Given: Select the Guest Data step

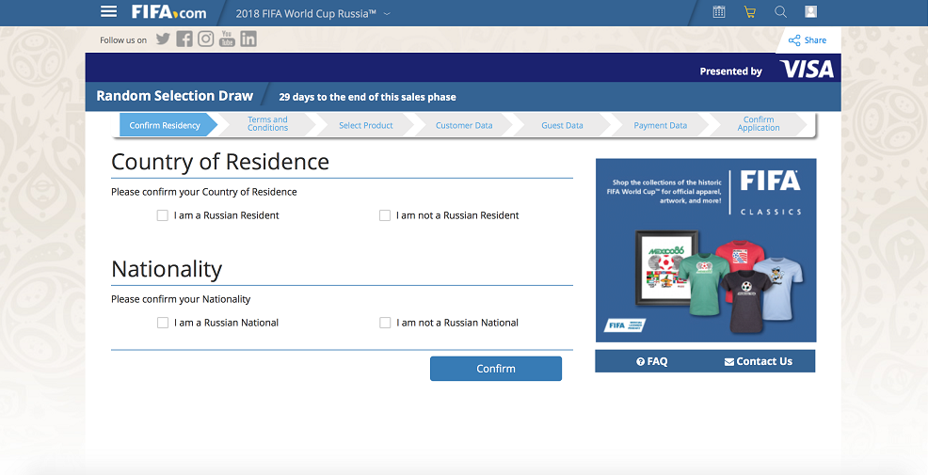Looking at the screenshot, I should coord(562,125).
